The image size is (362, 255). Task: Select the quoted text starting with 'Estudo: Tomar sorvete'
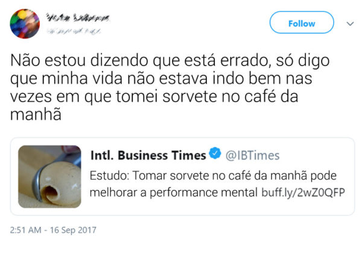pyautogui.click(x=217, y=184)
